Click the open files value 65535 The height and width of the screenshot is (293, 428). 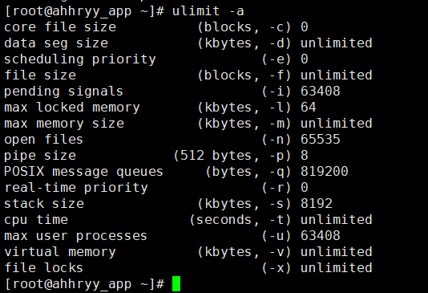pyautogui.click(x=321, y=140)
